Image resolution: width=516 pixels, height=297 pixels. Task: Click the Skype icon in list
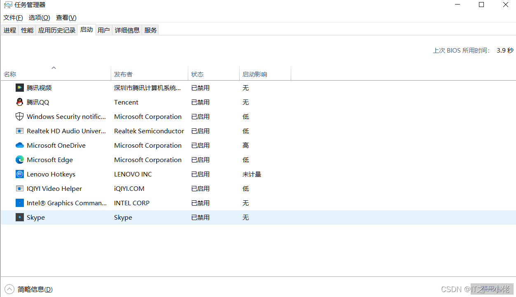[20, 217]
